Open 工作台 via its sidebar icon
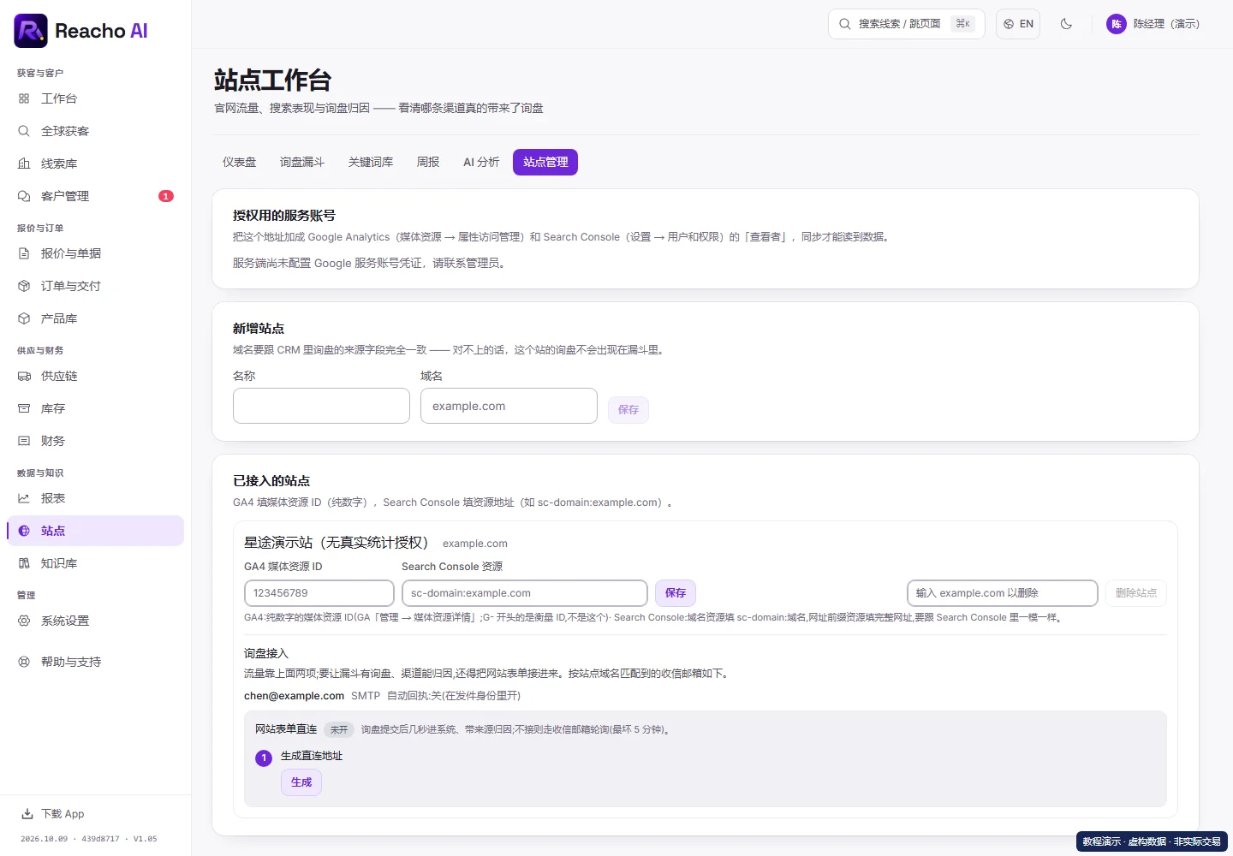This screenshot has height=856, width=1233. click(24, 98)
